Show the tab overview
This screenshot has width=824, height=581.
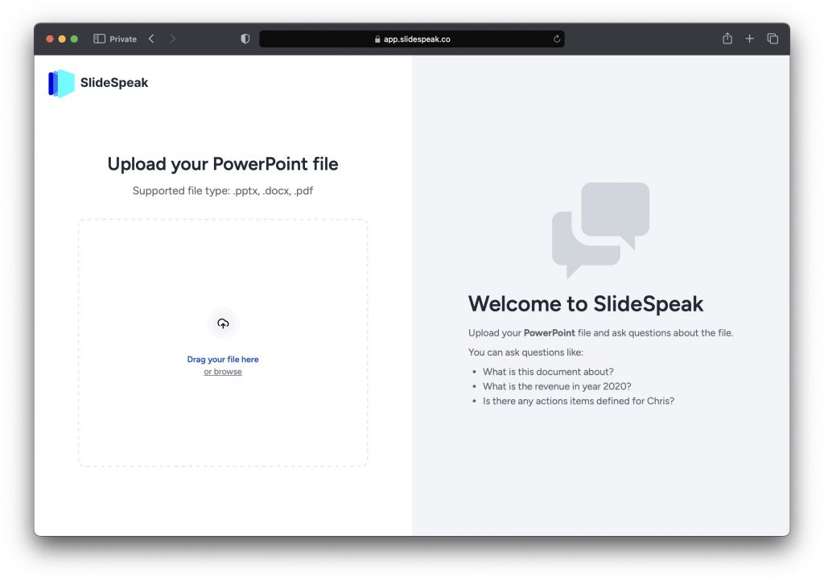pyautogui.click(x=772, y=39)
